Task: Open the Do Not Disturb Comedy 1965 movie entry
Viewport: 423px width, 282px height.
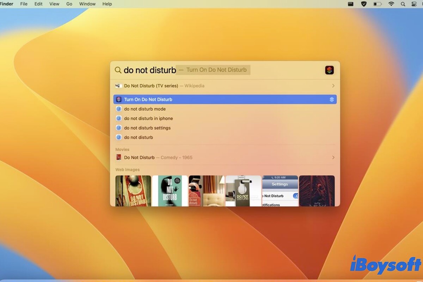Action: [225, 158]
